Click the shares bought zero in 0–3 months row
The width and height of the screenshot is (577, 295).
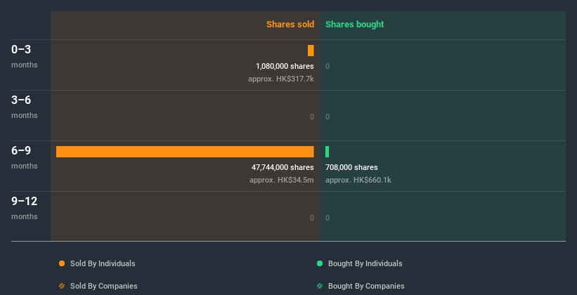(328, 66)
